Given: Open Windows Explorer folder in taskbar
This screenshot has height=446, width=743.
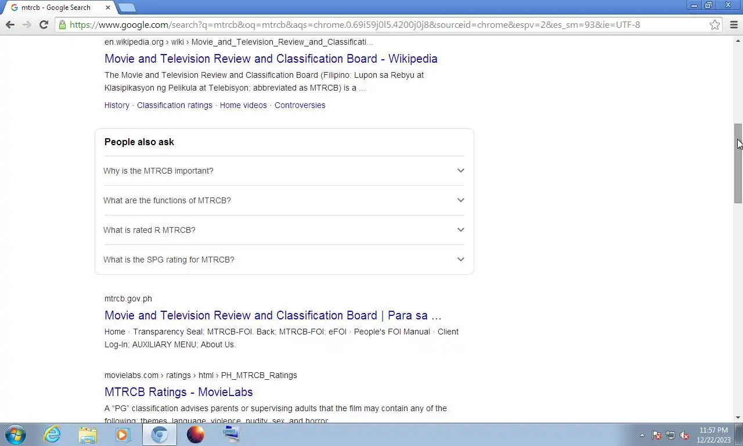Looking at the screenshot, I should click(88, 434).
